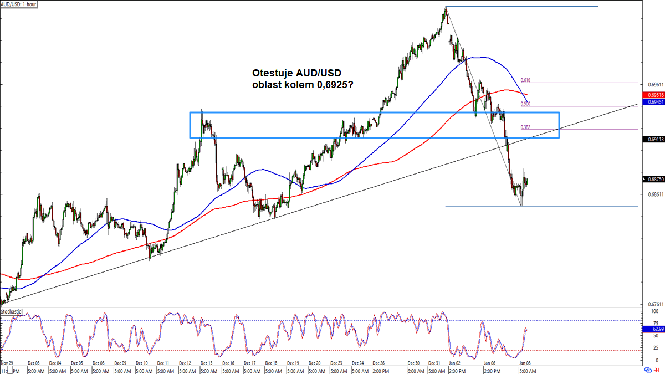Click the Nov 29 date label
Image resolution: width=665 pixels, height=374 pixels.
tap(7, 362)
